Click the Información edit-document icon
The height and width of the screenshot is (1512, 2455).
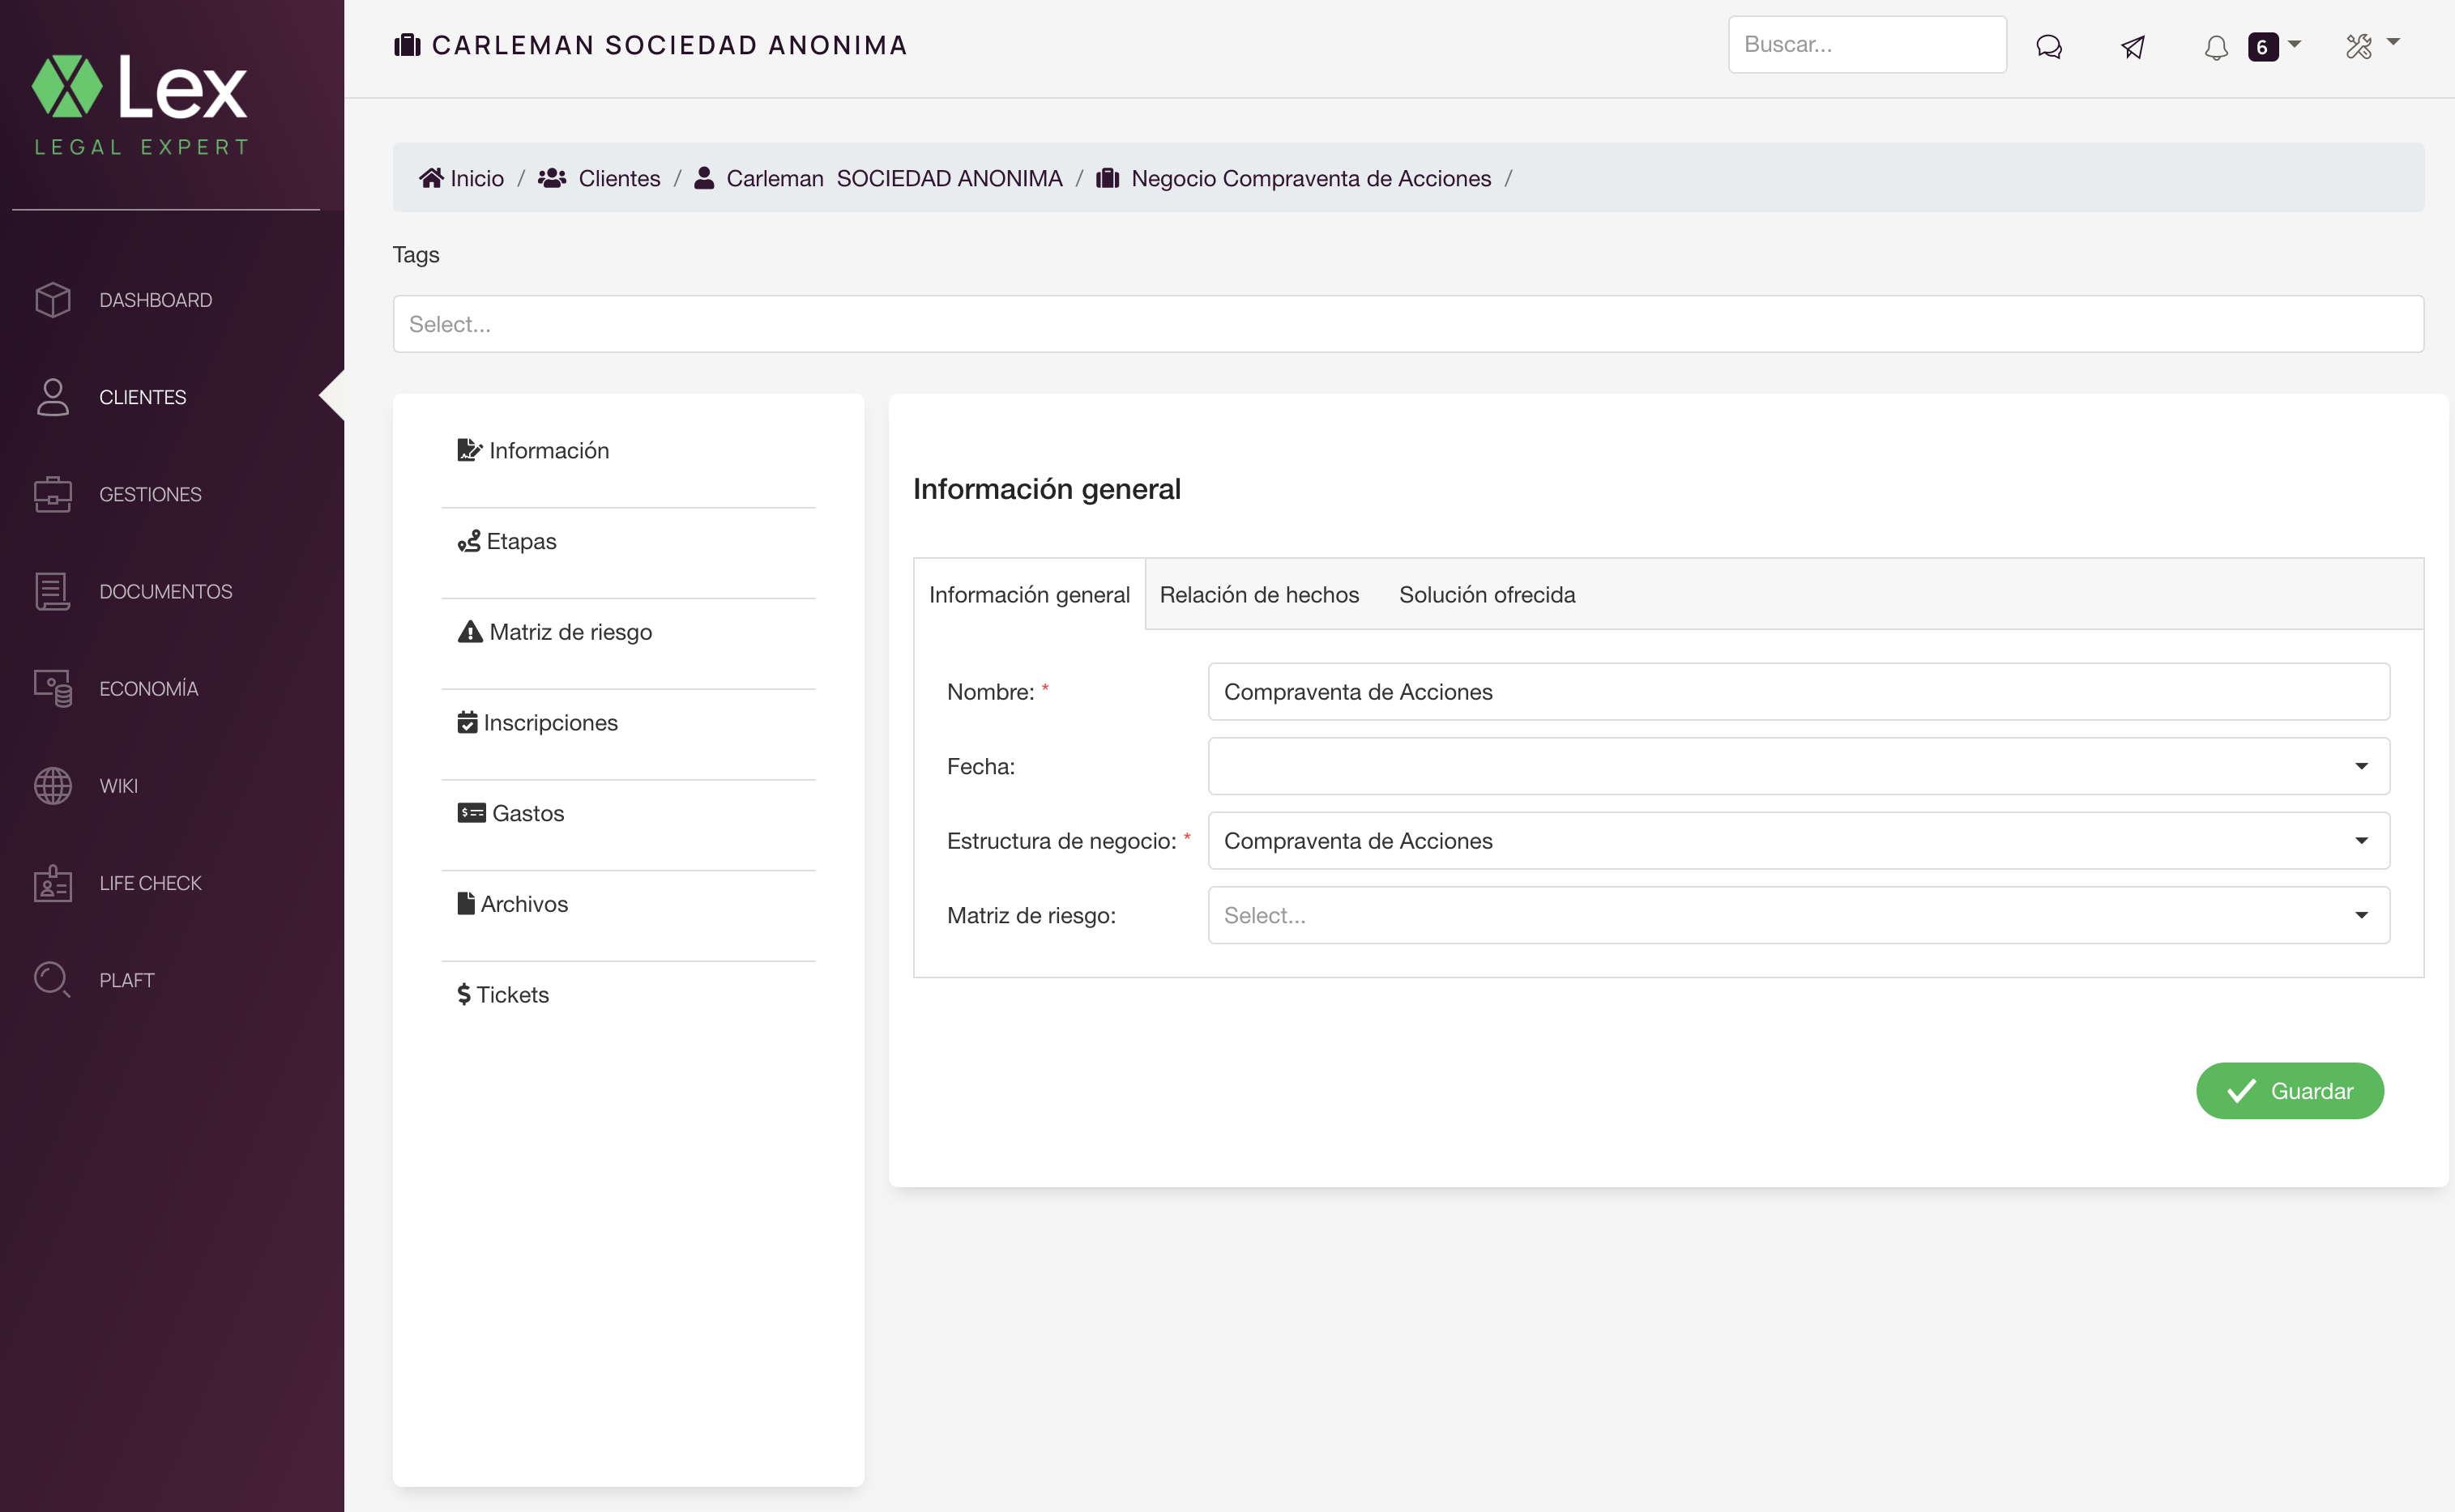click(469, 450)
